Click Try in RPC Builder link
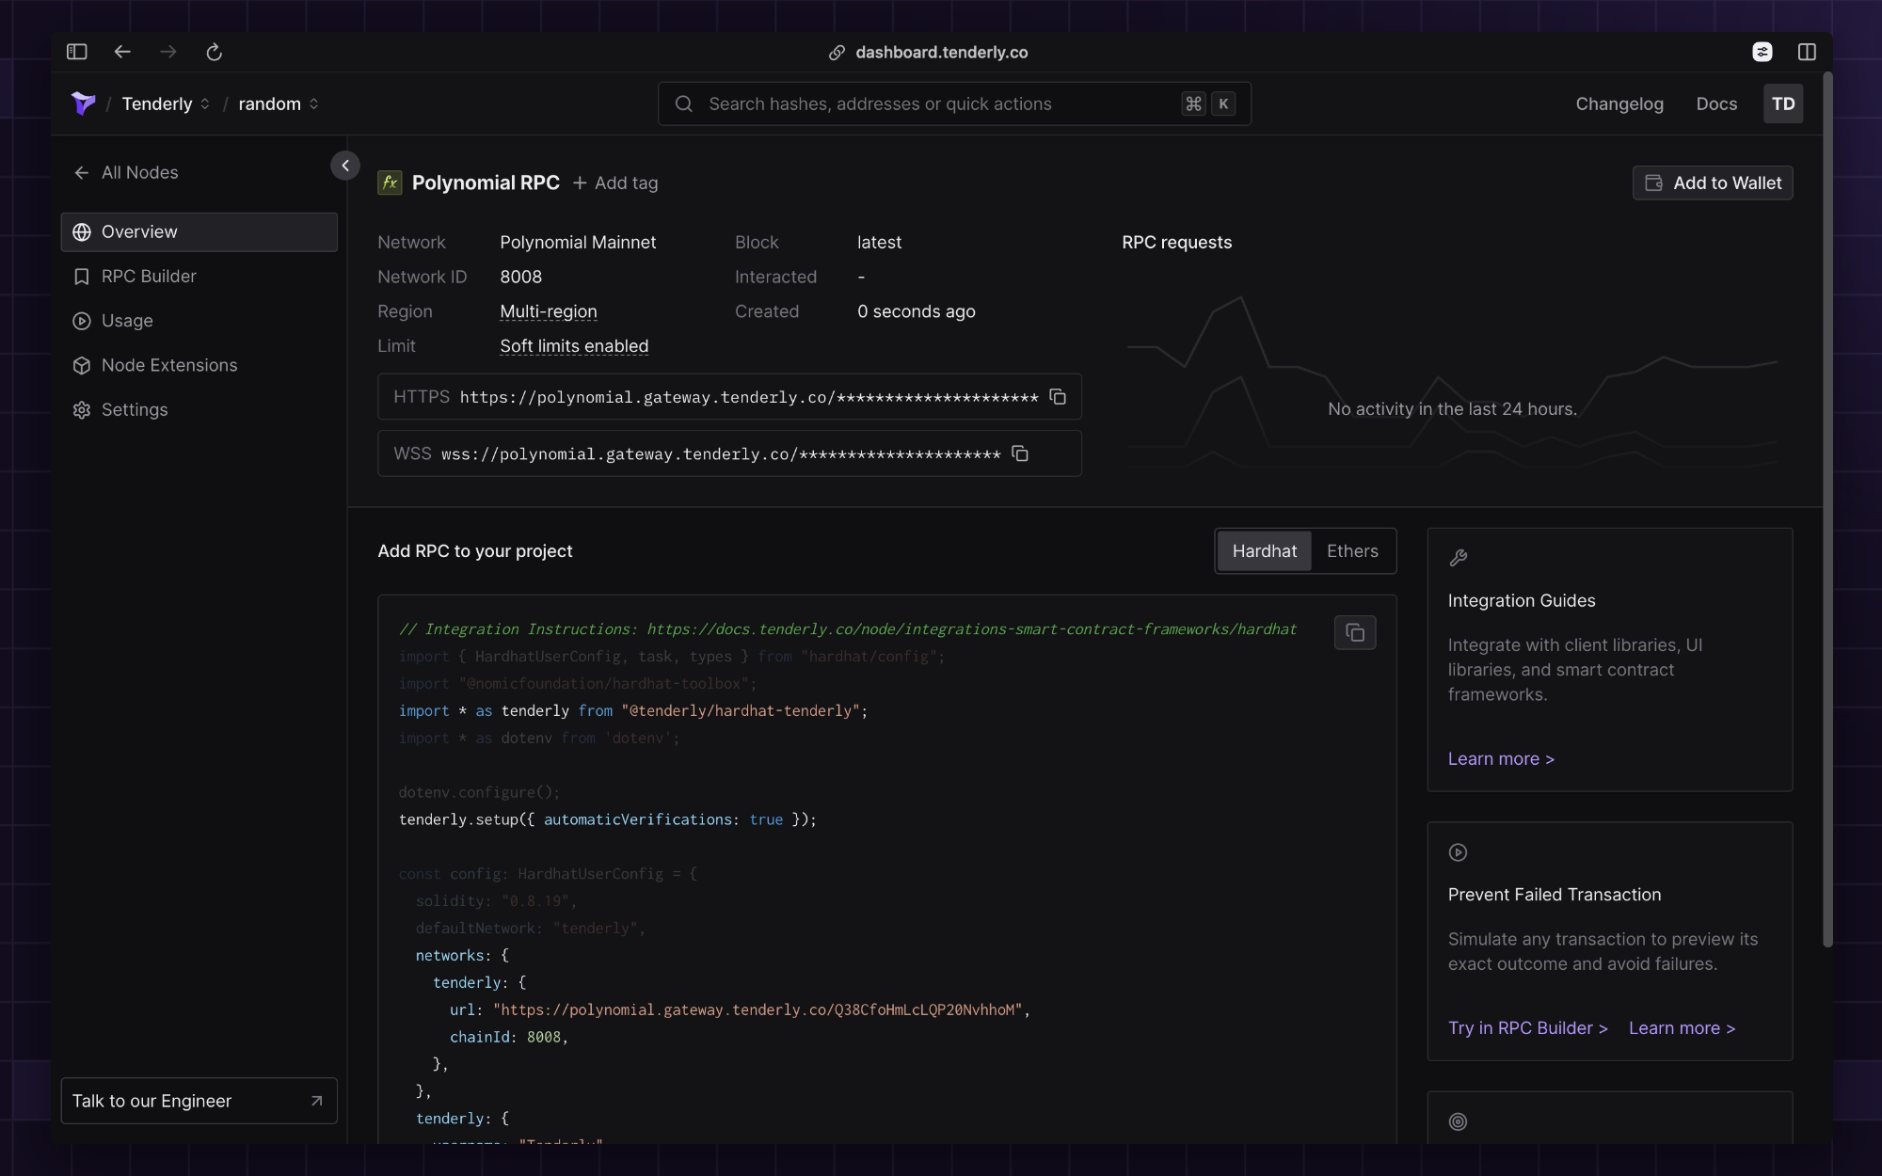1882x1176 pixels. (x=1527, y=1027)
